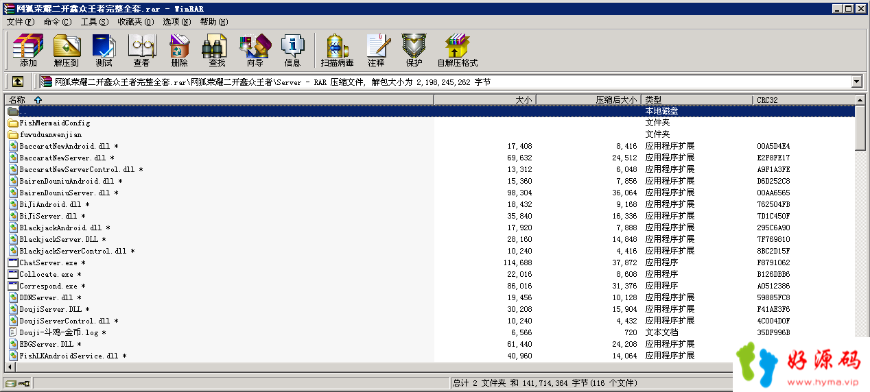Open the 选项 (Options) menu

tap(177, 22)
